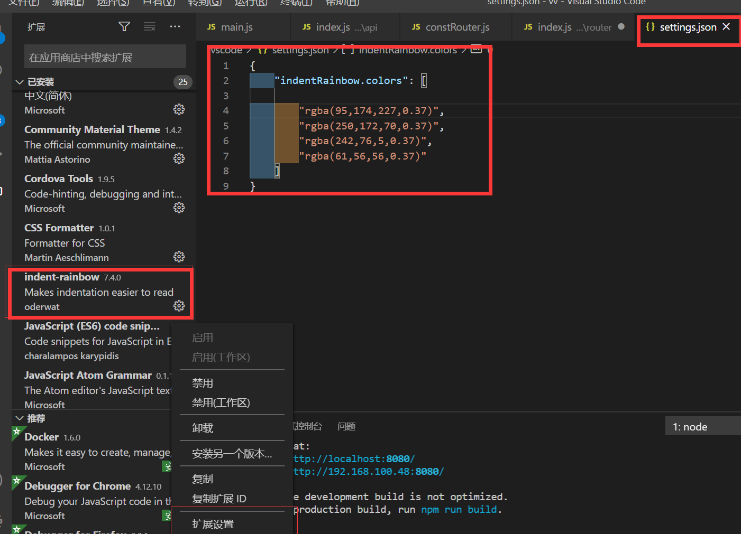Image resolution: width=741 pixels, height=534 pixels.
Task: Open gear menu for Community Material Theme
Action: [x=179, y=158]
